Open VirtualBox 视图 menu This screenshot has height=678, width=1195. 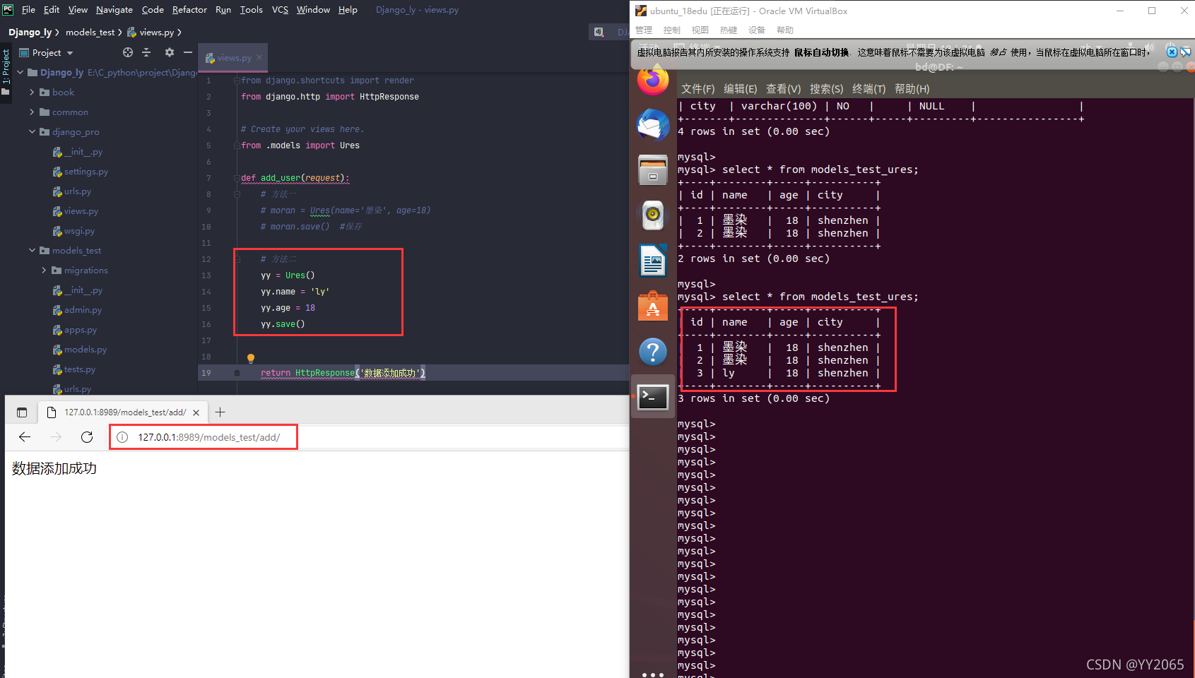(x=700, y=30)
